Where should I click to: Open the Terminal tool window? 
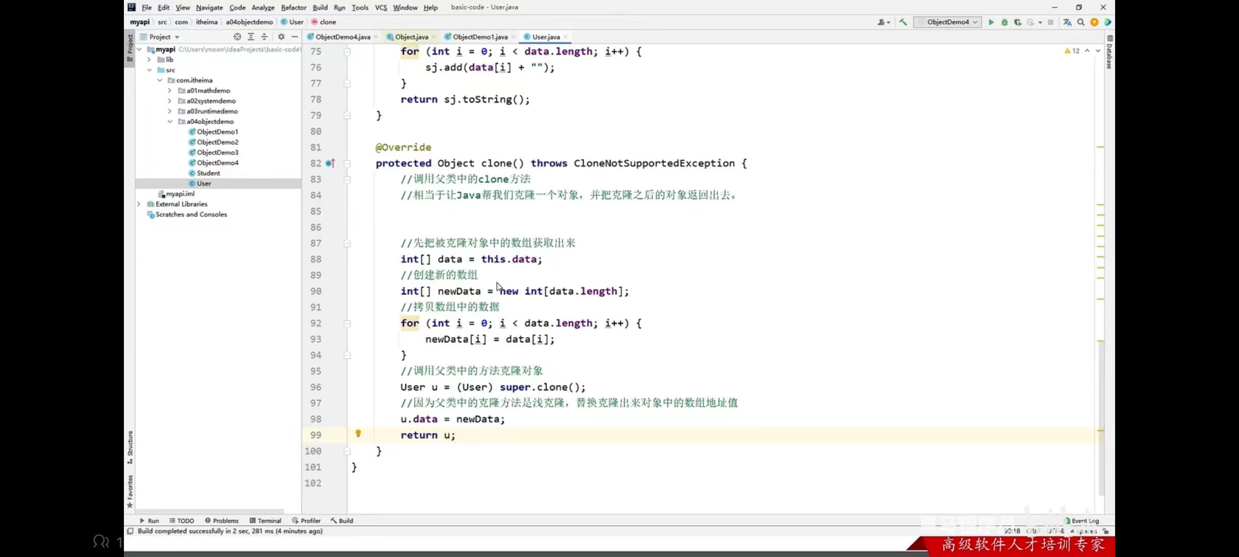[x=265, y=520]
